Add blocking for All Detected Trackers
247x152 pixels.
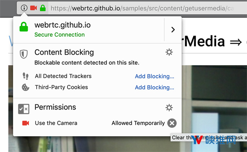pyautogui.click(x=154, y=76)
